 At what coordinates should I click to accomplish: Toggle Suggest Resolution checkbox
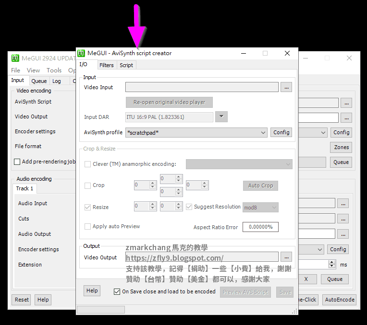[x=189, y=207]
